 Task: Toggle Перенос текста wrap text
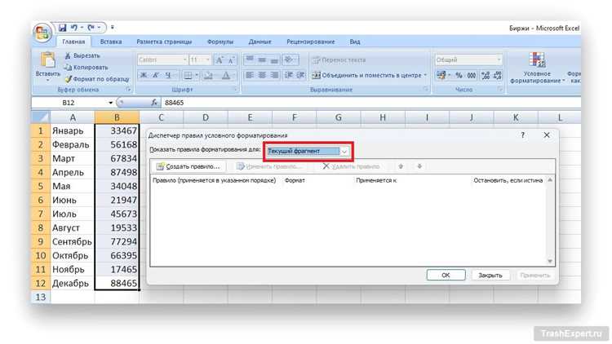(x=339, y=60)
